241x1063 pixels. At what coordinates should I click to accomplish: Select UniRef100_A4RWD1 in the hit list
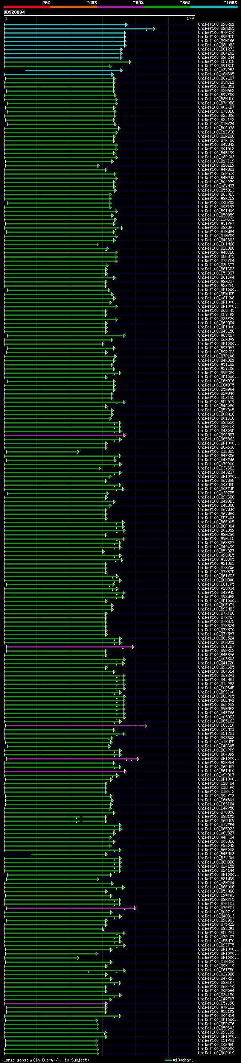coord(216,169)
